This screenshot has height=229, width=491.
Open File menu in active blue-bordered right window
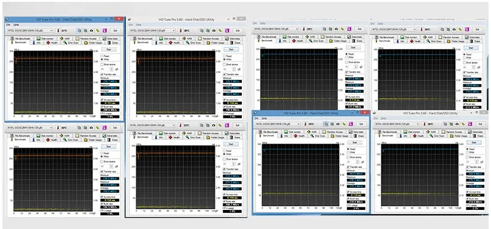pyautogui.click(x=257, y=118)
